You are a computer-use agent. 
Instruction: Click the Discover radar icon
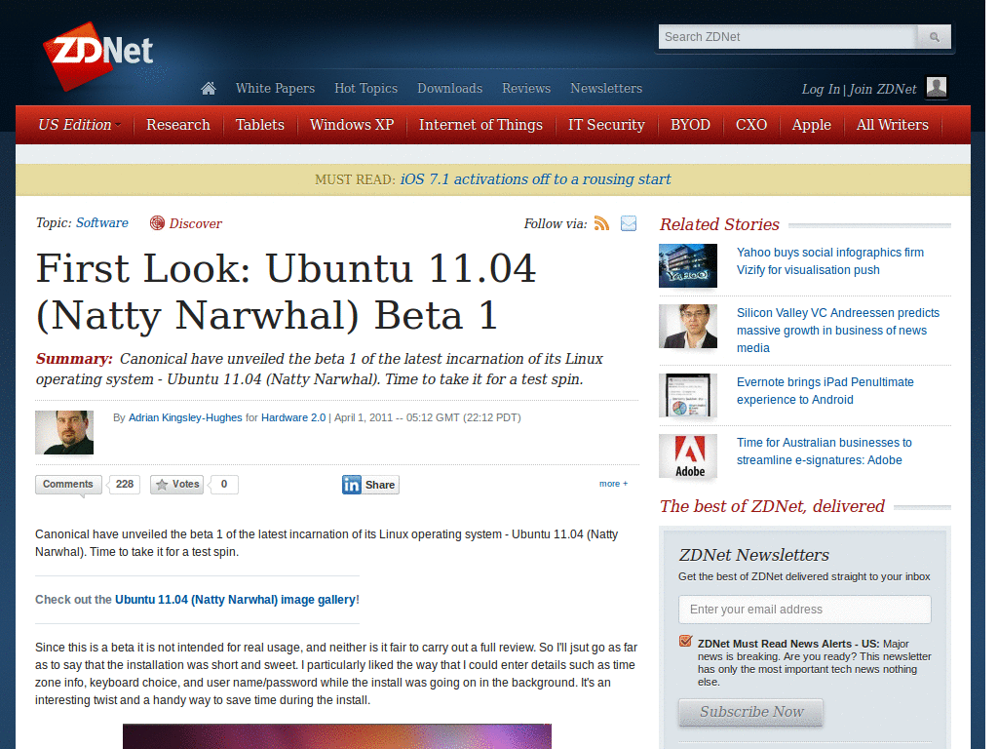click(x=157, y=223)
